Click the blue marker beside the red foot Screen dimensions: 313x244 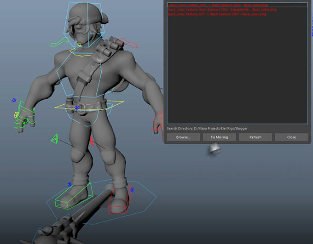pos(132,189)
